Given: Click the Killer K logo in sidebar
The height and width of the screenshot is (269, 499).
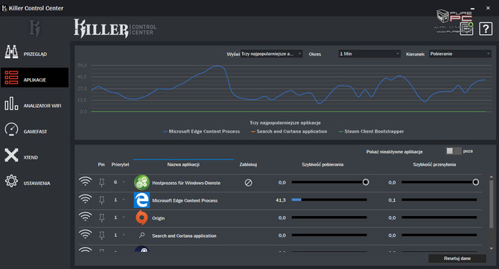Looking at the screenshot, I should coord(35,28).
